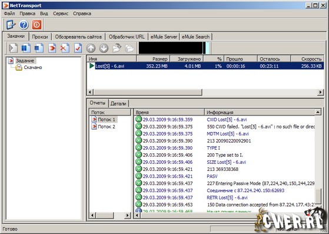The width and height of the screenshot is (329, 234).
Task: Click the Скорость column header
Action: click(x=307, y=59)
